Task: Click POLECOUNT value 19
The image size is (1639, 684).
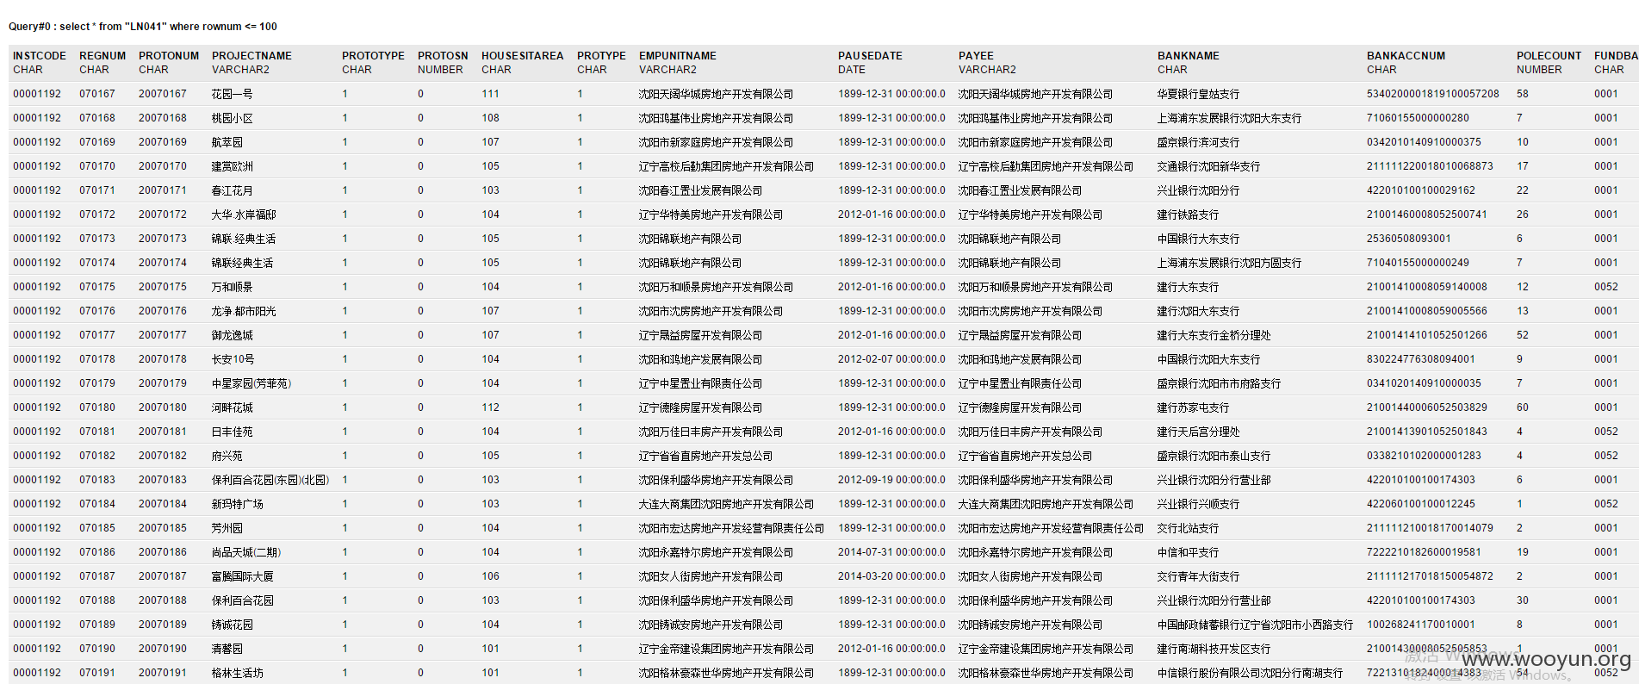Action: point(1523,552)
